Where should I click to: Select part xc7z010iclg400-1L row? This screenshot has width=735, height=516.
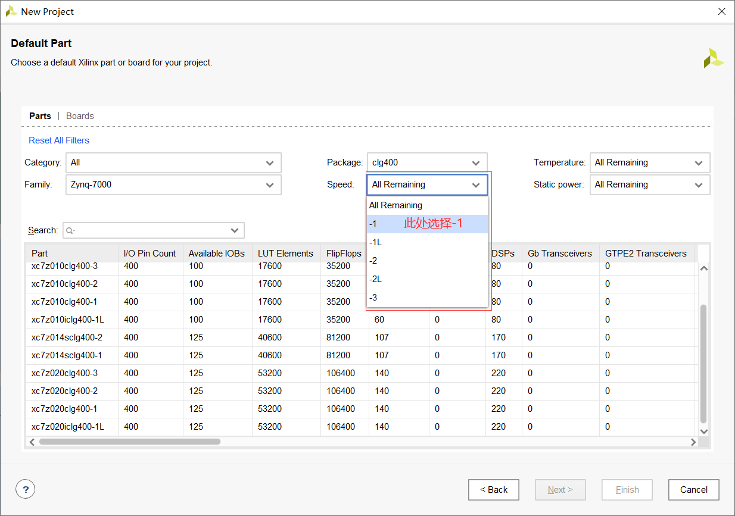coord(360,320)
